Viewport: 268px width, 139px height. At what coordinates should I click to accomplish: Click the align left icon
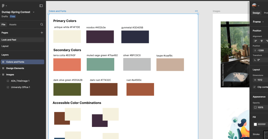(256, 41)
